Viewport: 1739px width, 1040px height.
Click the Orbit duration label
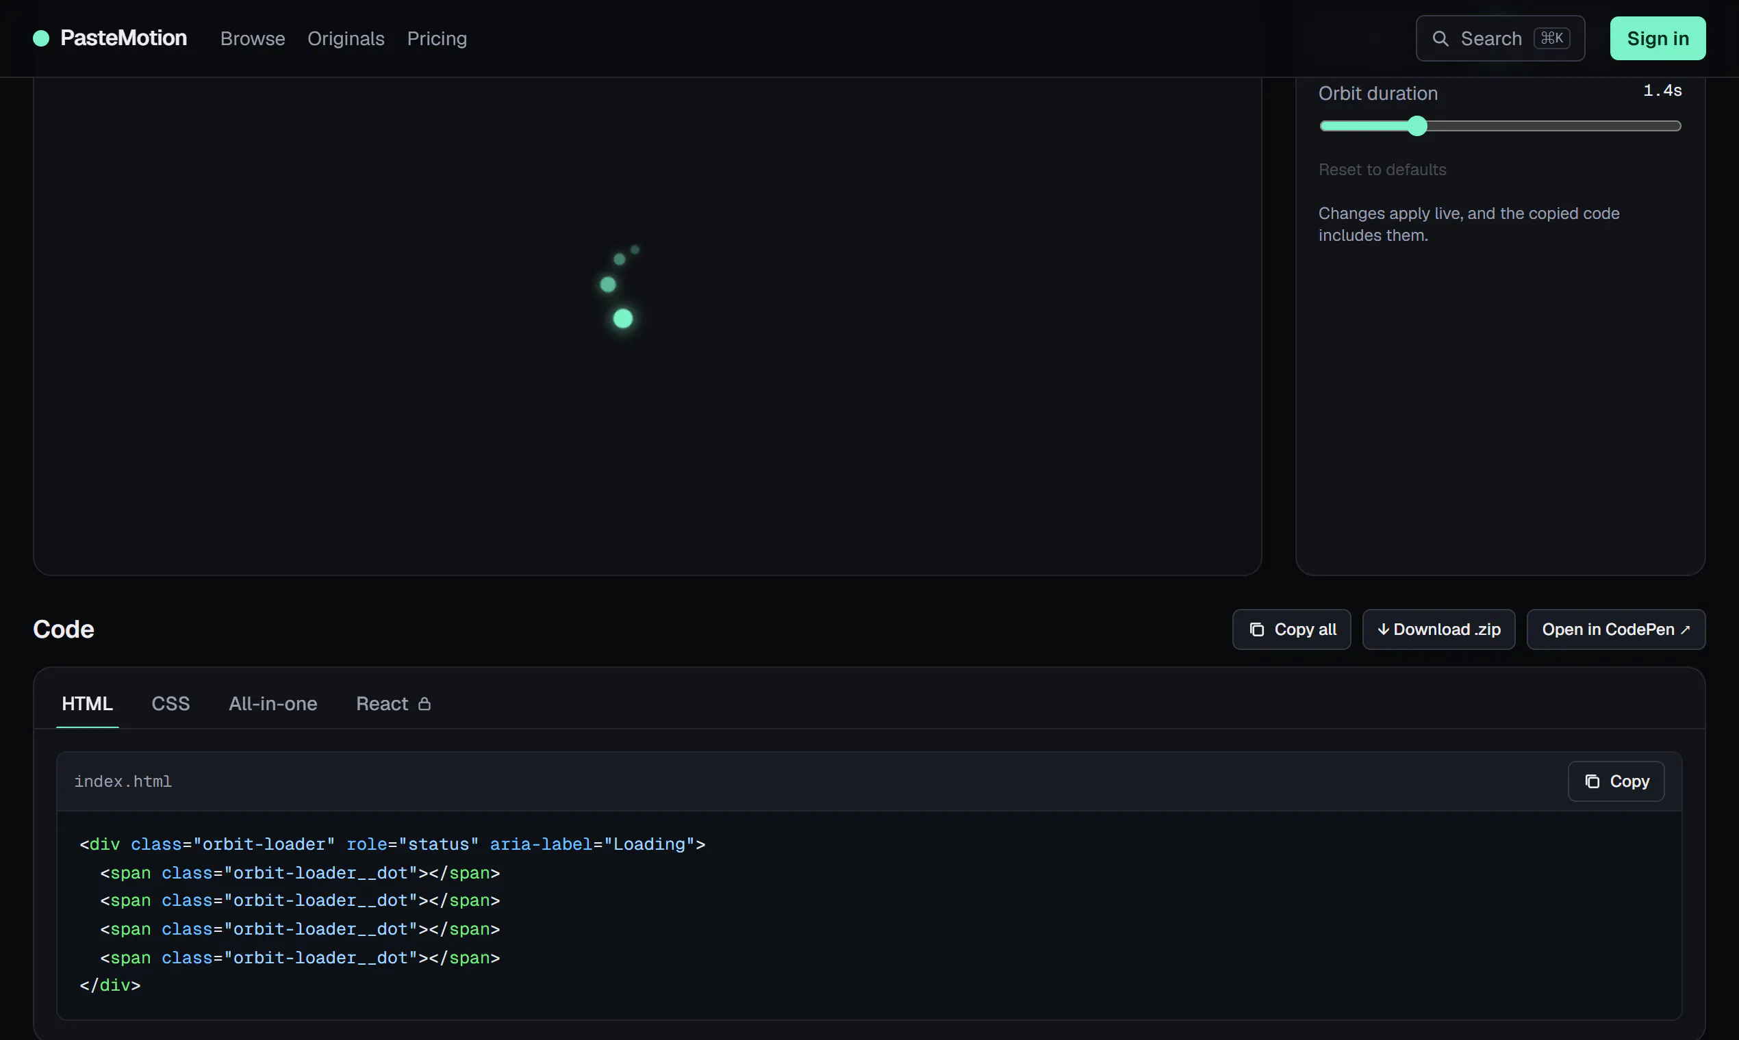1378,93
